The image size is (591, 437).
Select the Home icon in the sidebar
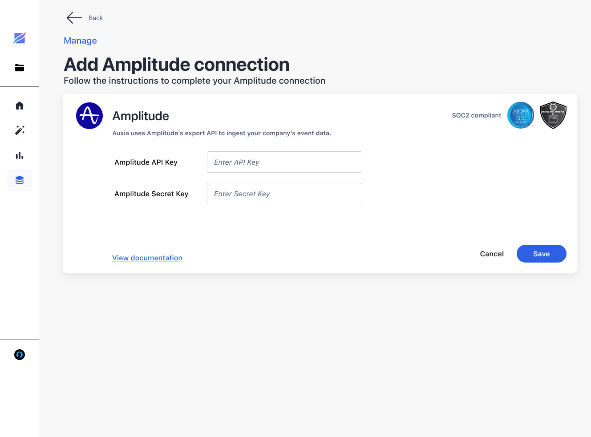pyautogui.click(x=20, y=105)
